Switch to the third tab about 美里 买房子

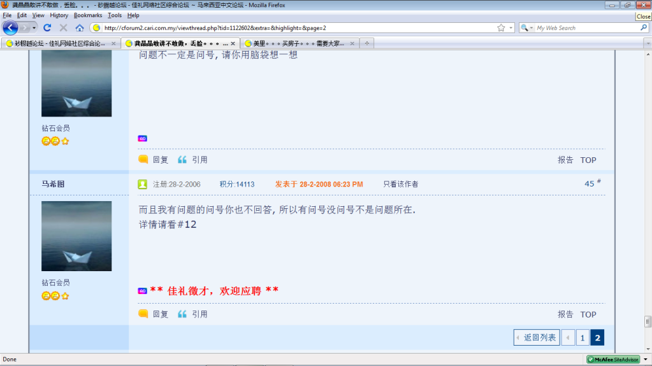[298, 43]
